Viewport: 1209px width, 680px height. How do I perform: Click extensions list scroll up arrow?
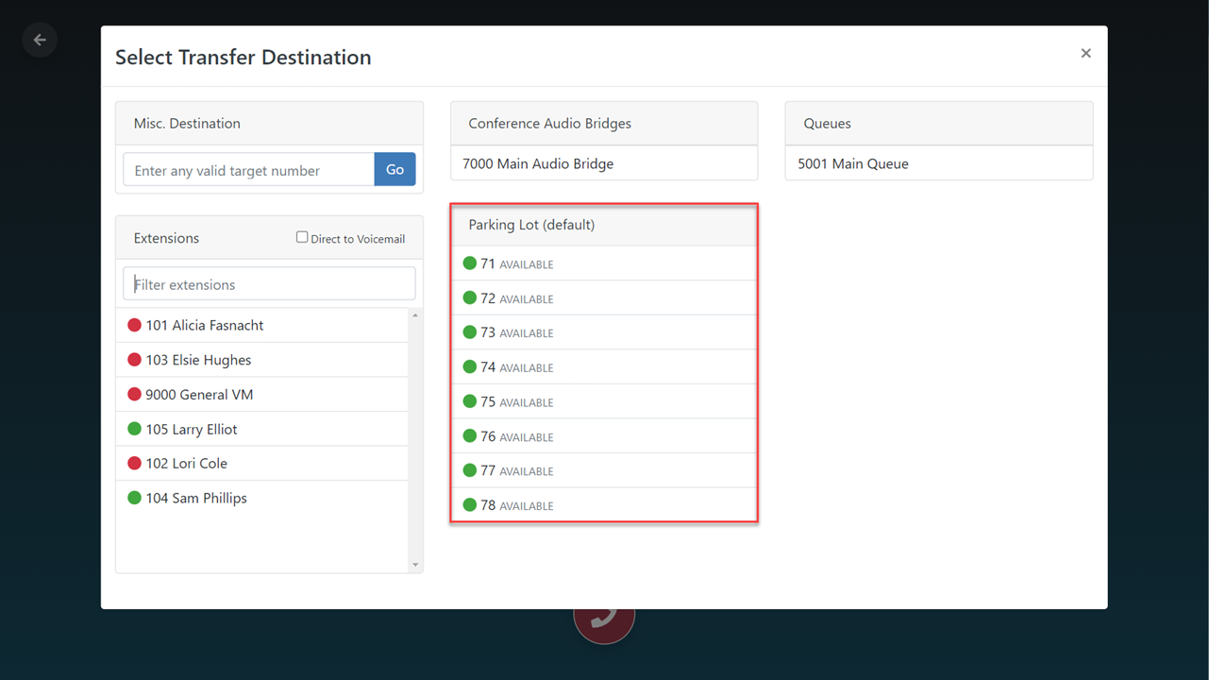tap(415, 315)
